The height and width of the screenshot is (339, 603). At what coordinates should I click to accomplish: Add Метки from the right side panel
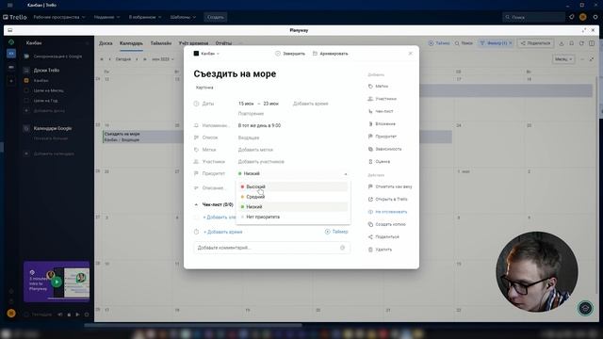[x=378, y=87]
